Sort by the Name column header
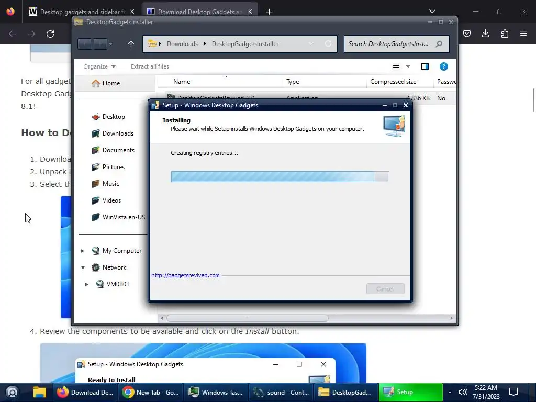Image resolution: width=536 pixels, height=402 pixels. [220, 81]
